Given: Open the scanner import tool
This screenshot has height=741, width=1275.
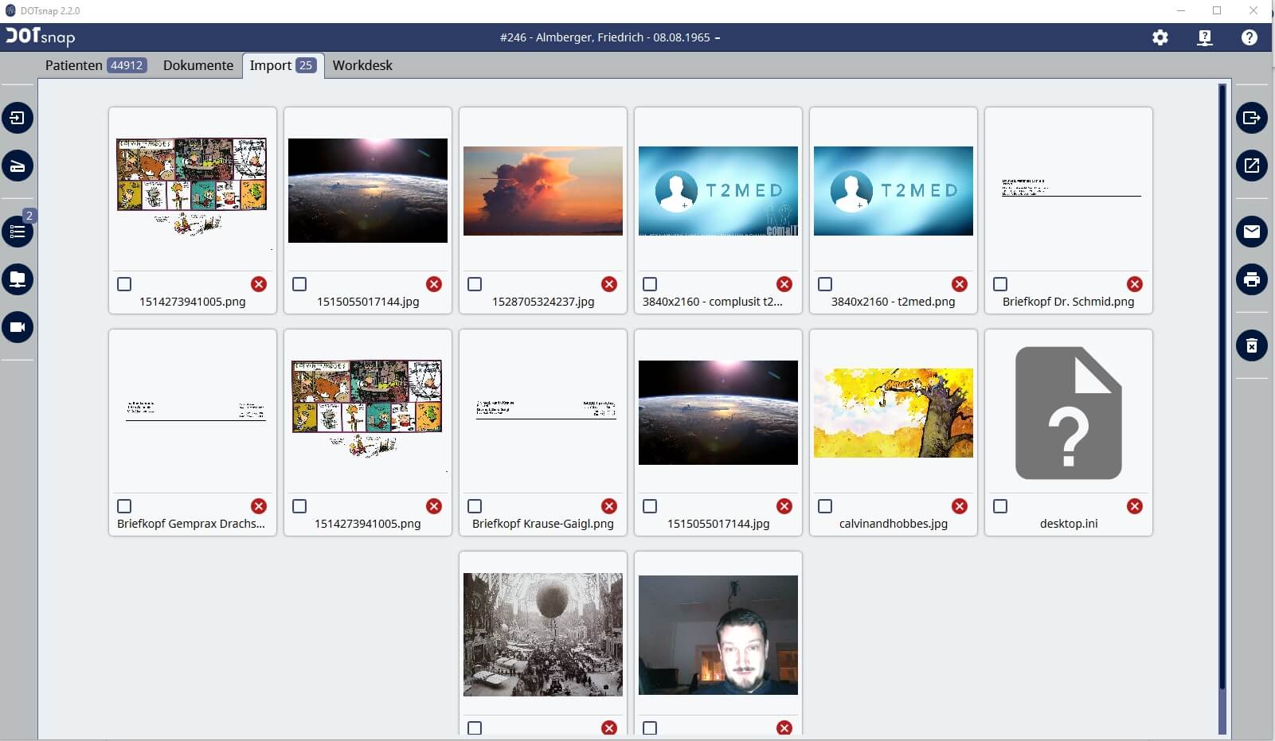Looking at the screenshot, I should tap(18, 166).
